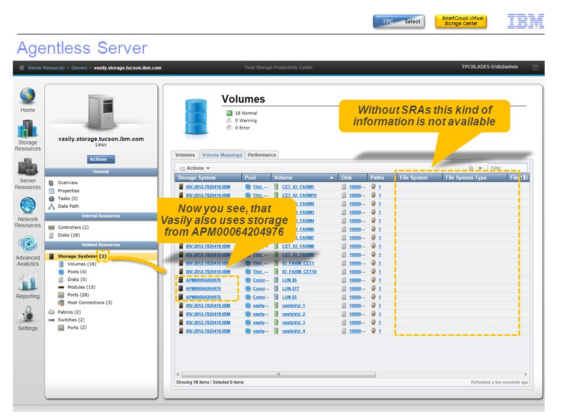Click the horizontal scrollbar thumb
Viewport: 561px width, 420px height.
279,374
